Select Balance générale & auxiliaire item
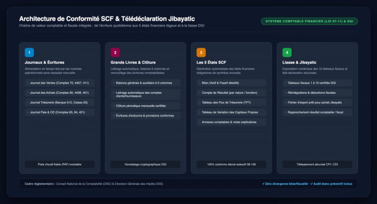 pyautogui.click(x=145, y=83)
